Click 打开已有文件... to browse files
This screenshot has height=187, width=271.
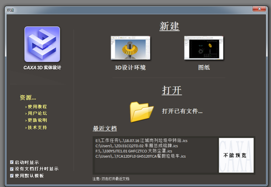pyautogui.click(x=182, y=111)
